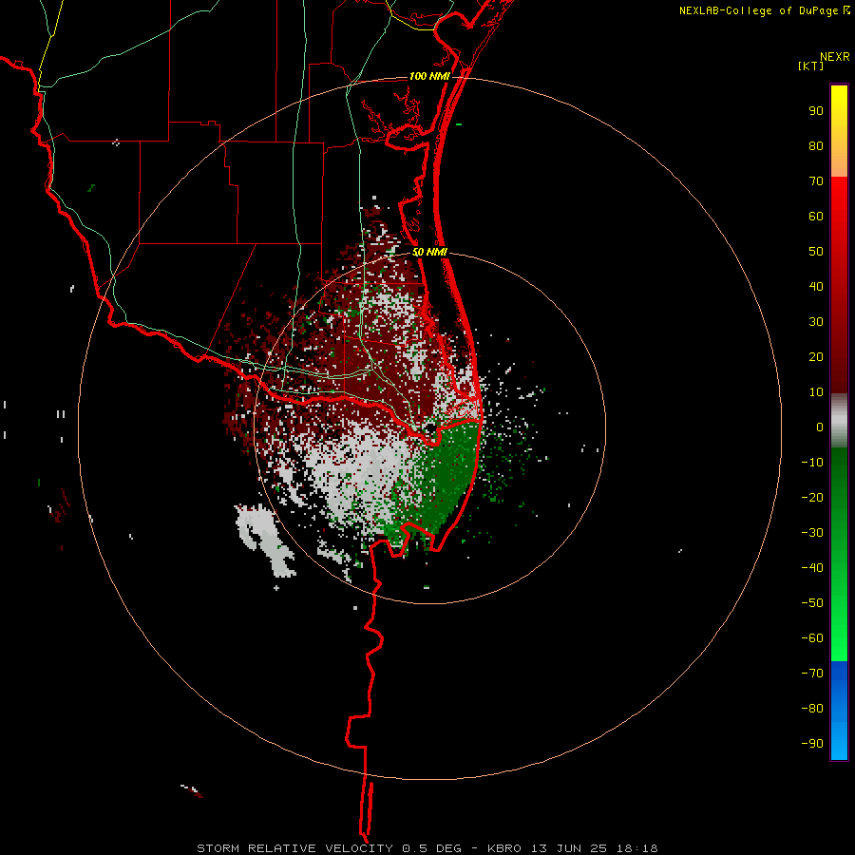Click the 30 value on the velocity scale

click(816, 322)
